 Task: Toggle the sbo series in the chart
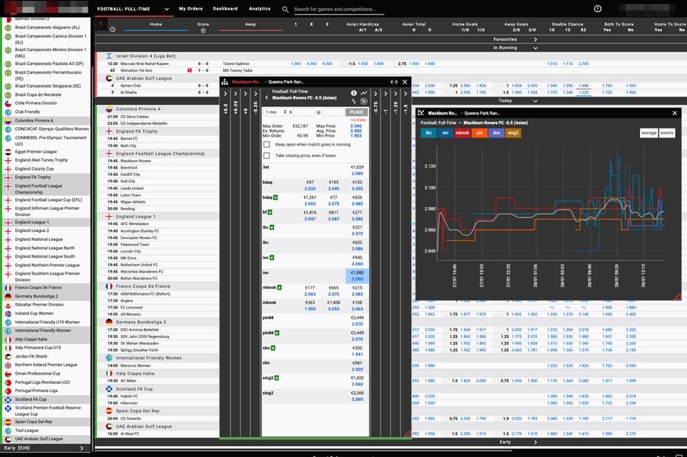[496, 133]
